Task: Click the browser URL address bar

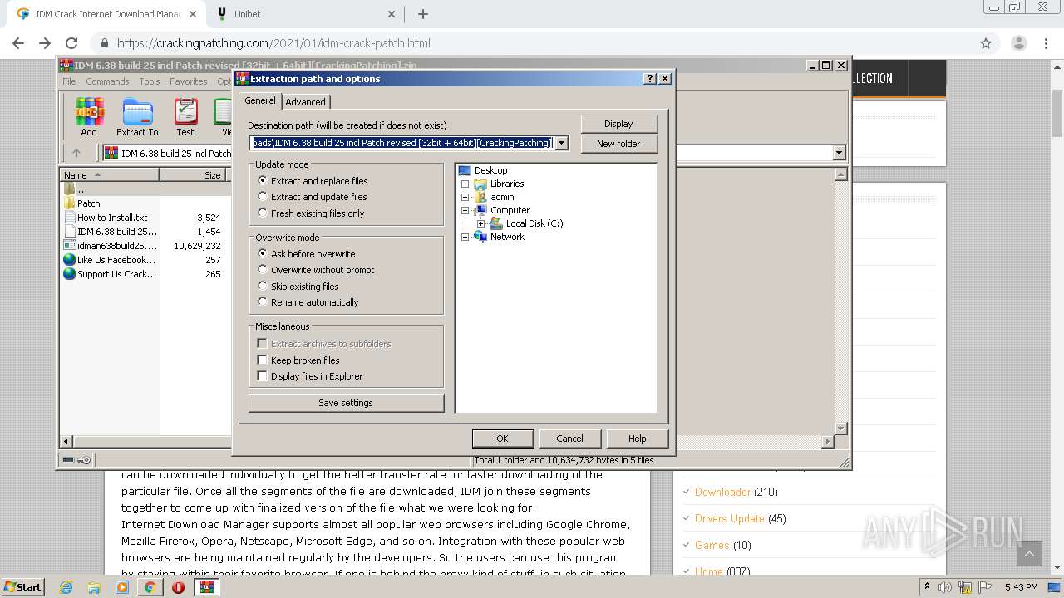Action: click(532, 43)
